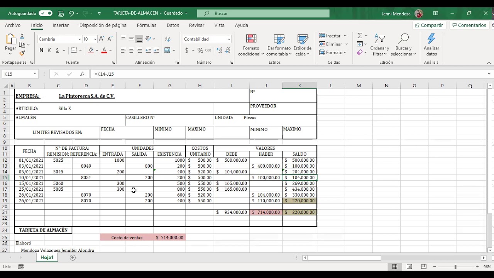
Task: Click the text Orientation icon
Action: tap(149, 39)
